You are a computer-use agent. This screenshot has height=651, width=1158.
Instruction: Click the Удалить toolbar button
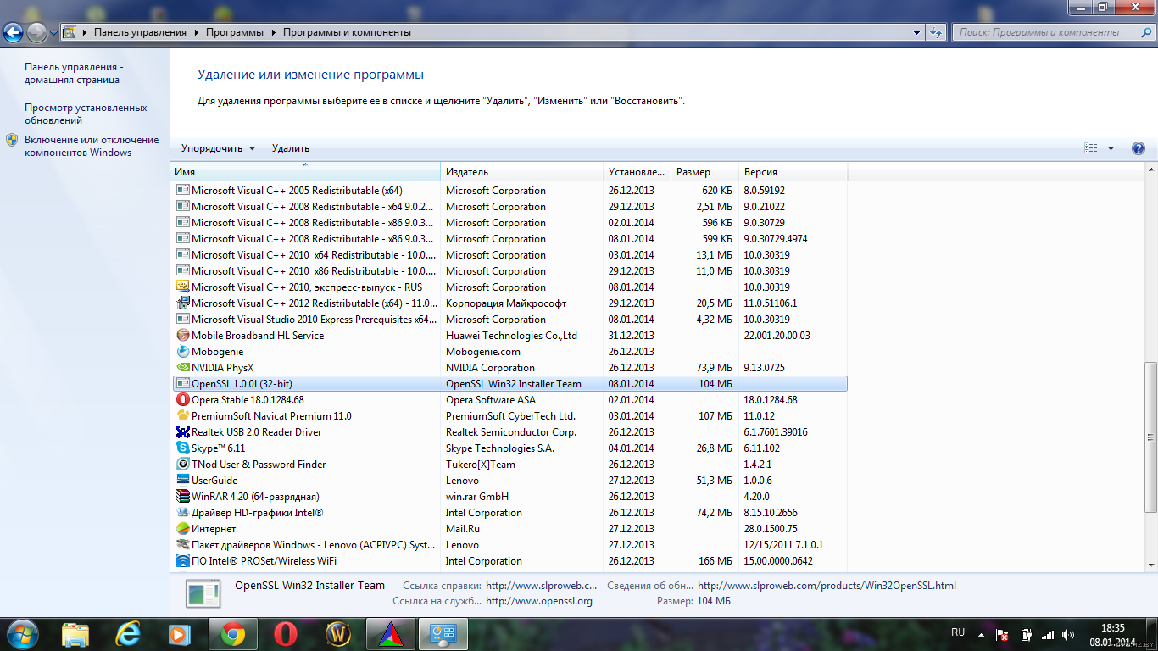[291, 148]
